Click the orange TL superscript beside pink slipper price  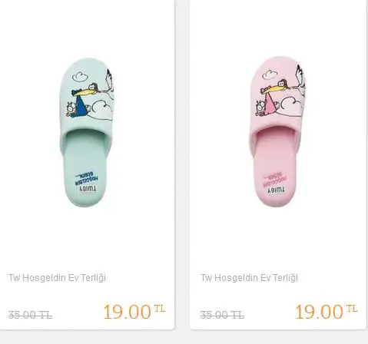352,309
